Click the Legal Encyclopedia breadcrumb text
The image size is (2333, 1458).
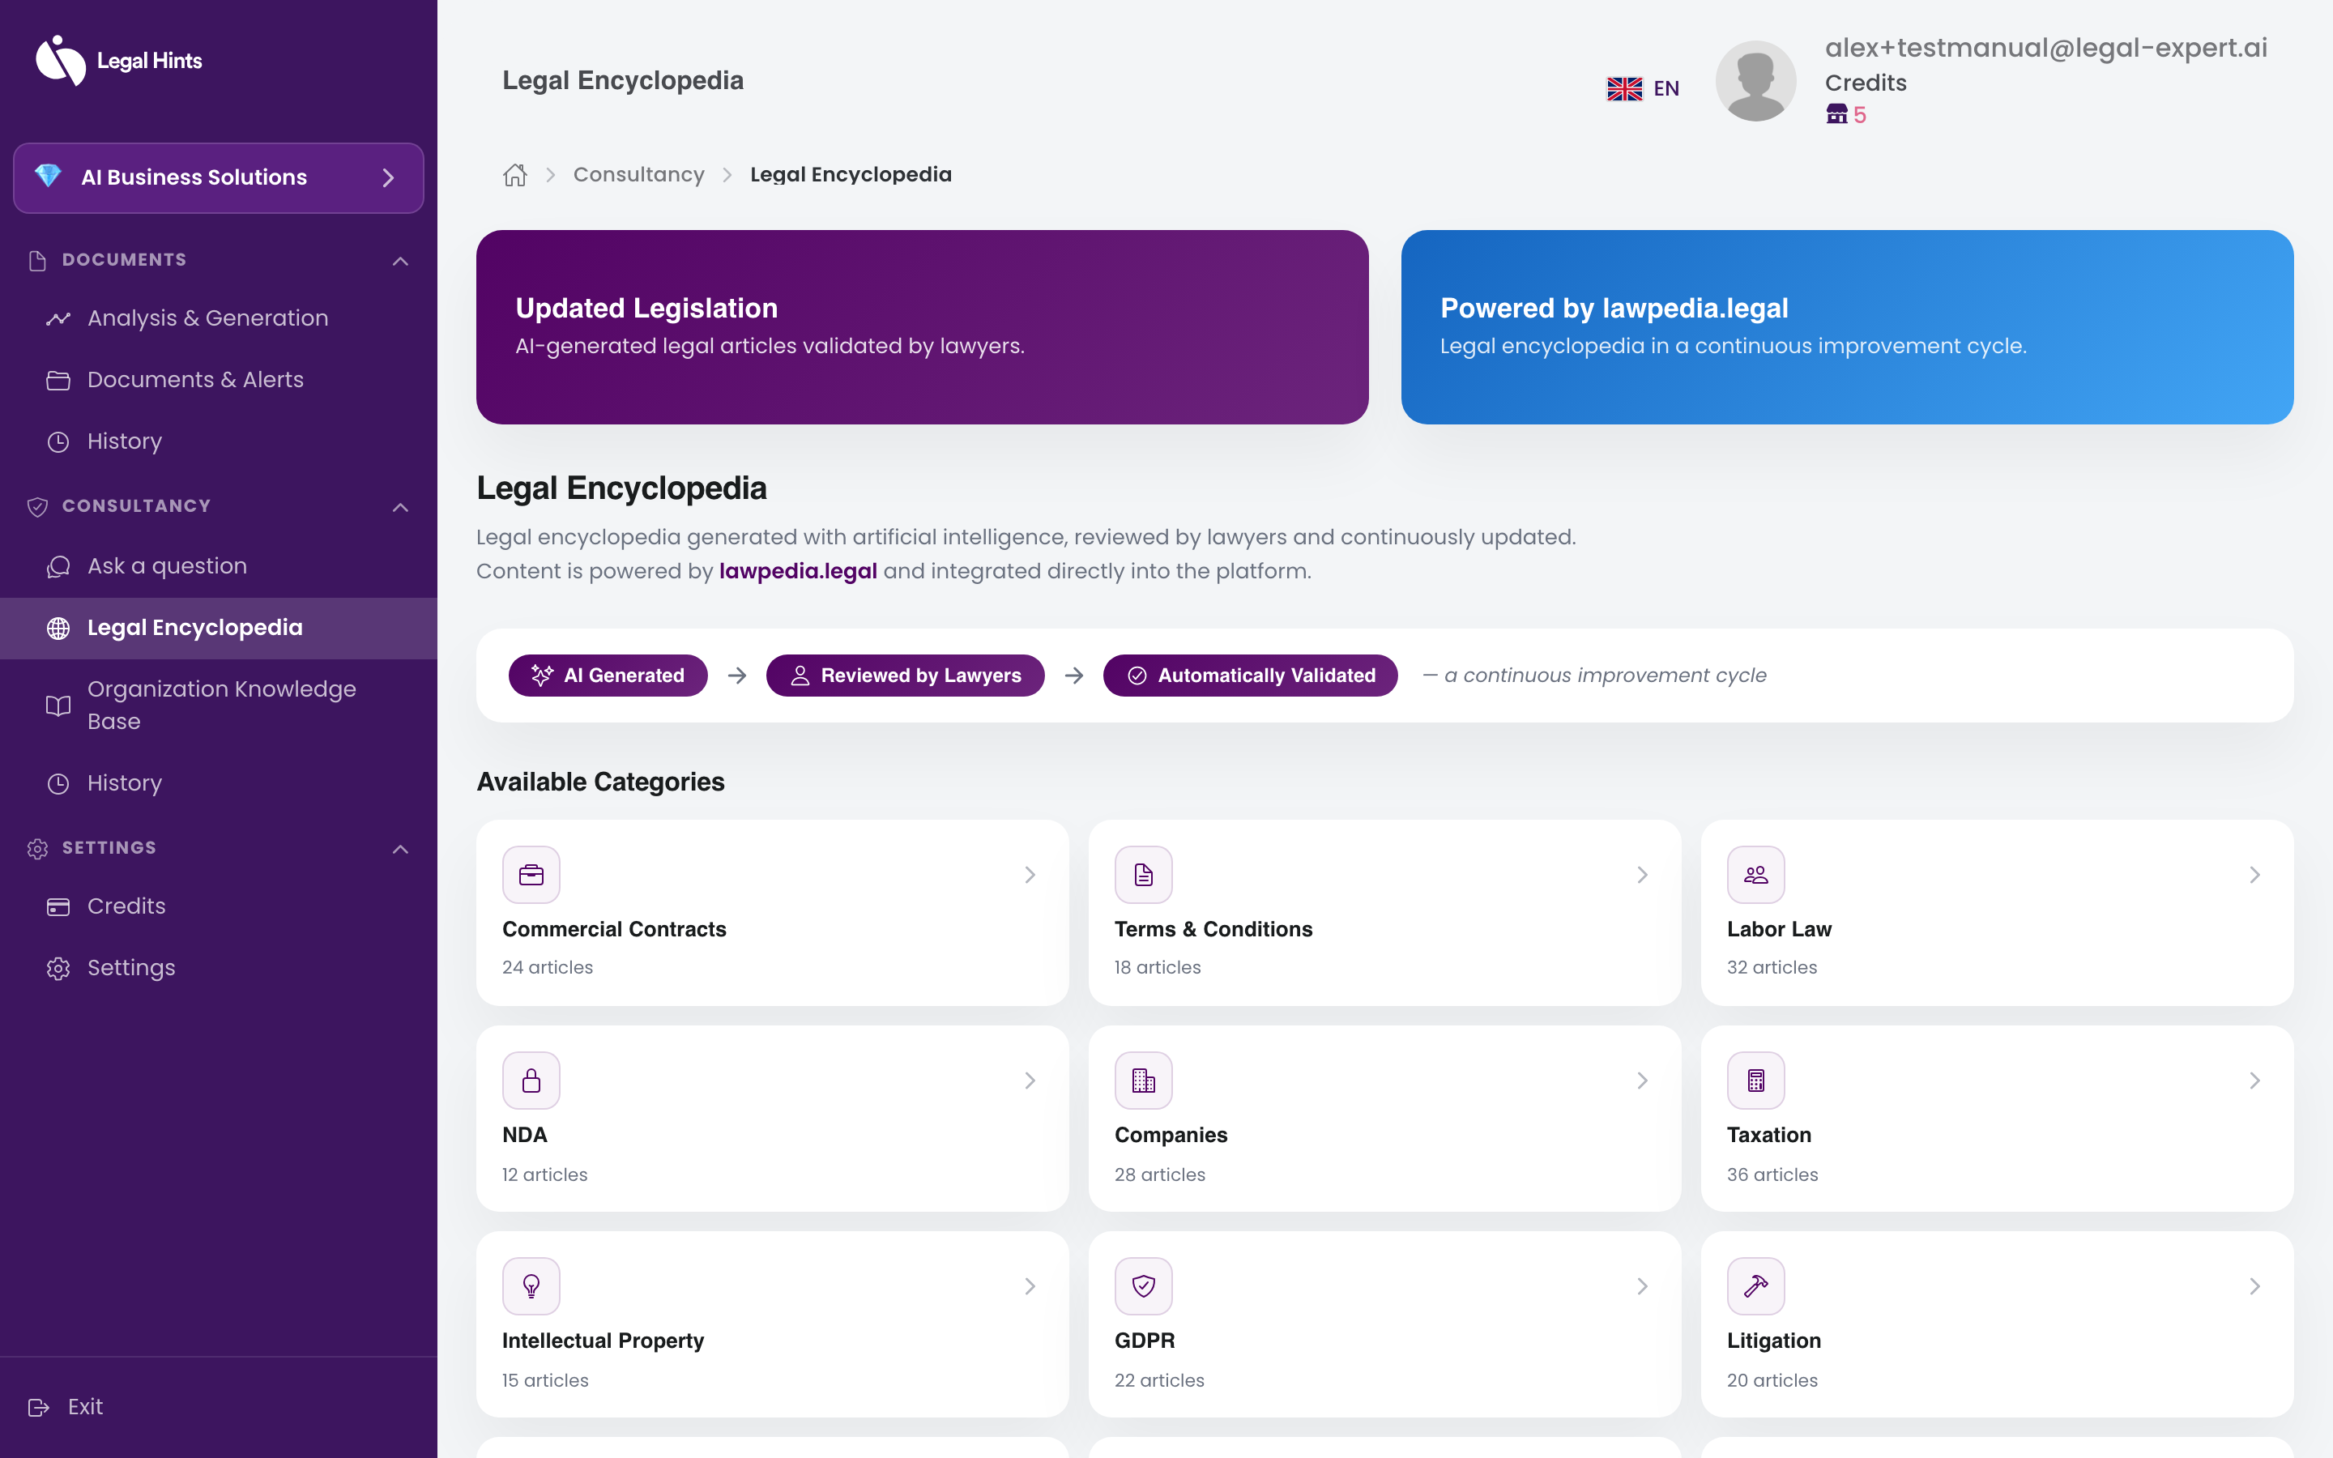point(851,174)
